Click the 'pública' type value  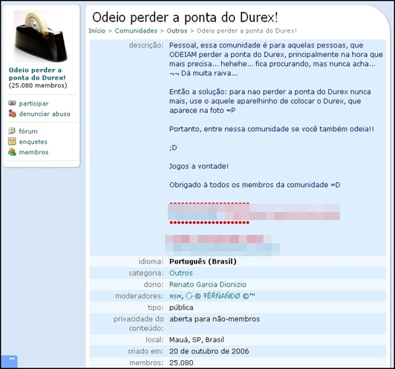coord(181,307)
